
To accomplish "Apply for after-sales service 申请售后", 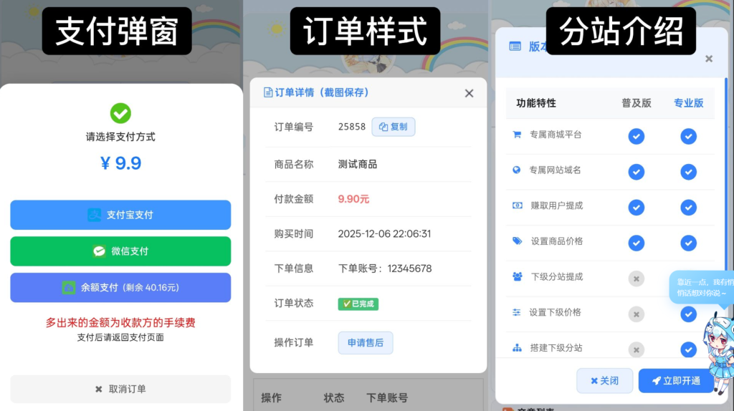I will click(x=366, y=343).
